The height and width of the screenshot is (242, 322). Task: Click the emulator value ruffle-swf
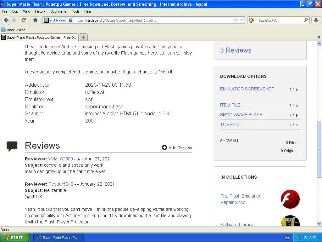[95, 92]
